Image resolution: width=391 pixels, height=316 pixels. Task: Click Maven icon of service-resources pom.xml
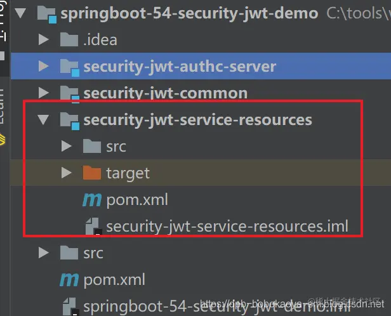(x=92, y=200)
